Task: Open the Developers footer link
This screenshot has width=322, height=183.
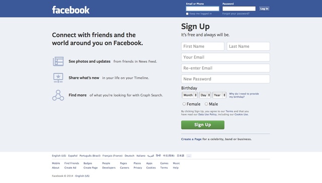Action: pyautogui.click(x=109, y=167)
